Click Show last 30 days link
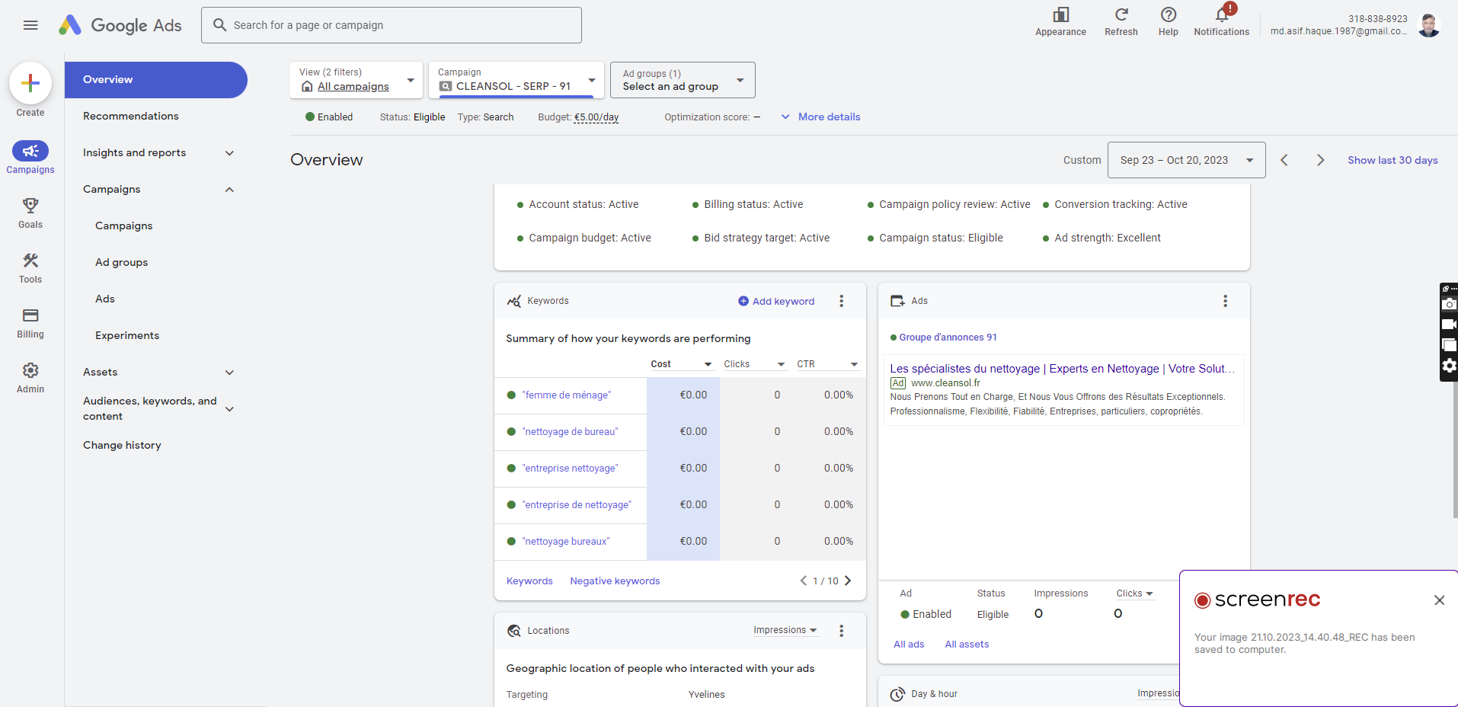Screen dimensions: 1458x707 click(1392, 160)
